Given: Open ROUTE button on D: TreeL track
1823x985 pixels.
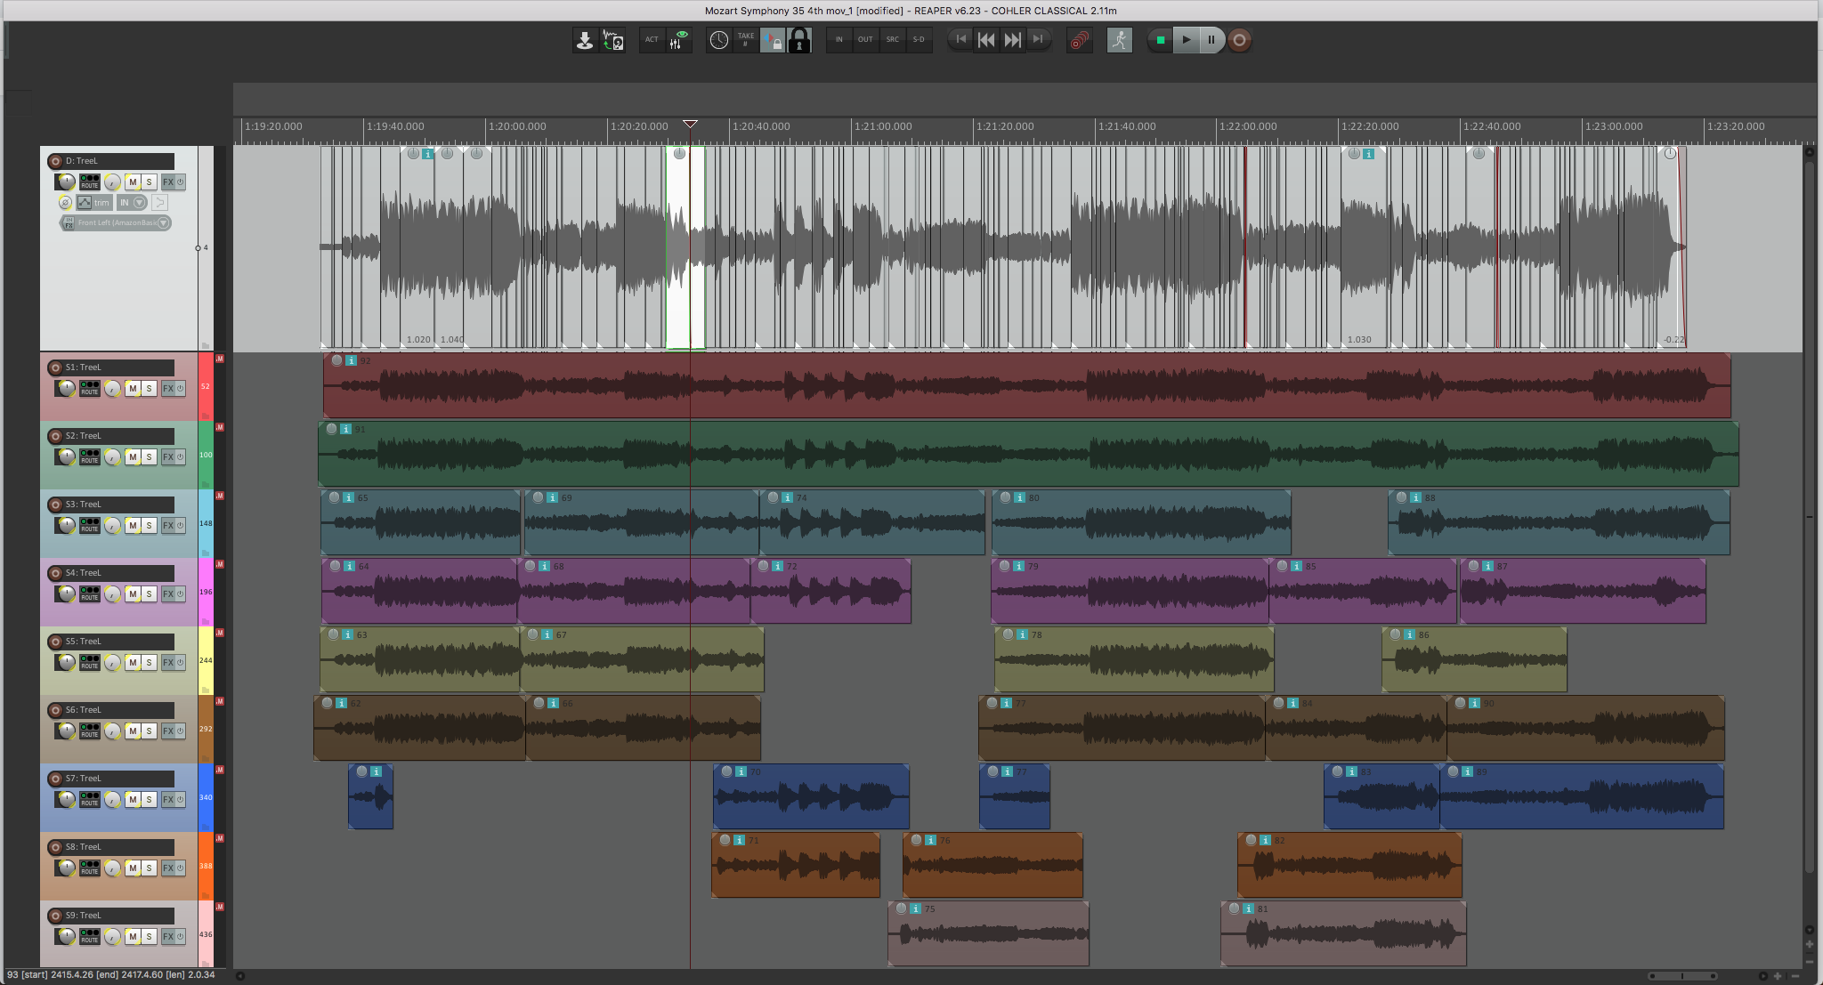Looking at the screenshot, I should pyautogui.click(x=90, y=182).
